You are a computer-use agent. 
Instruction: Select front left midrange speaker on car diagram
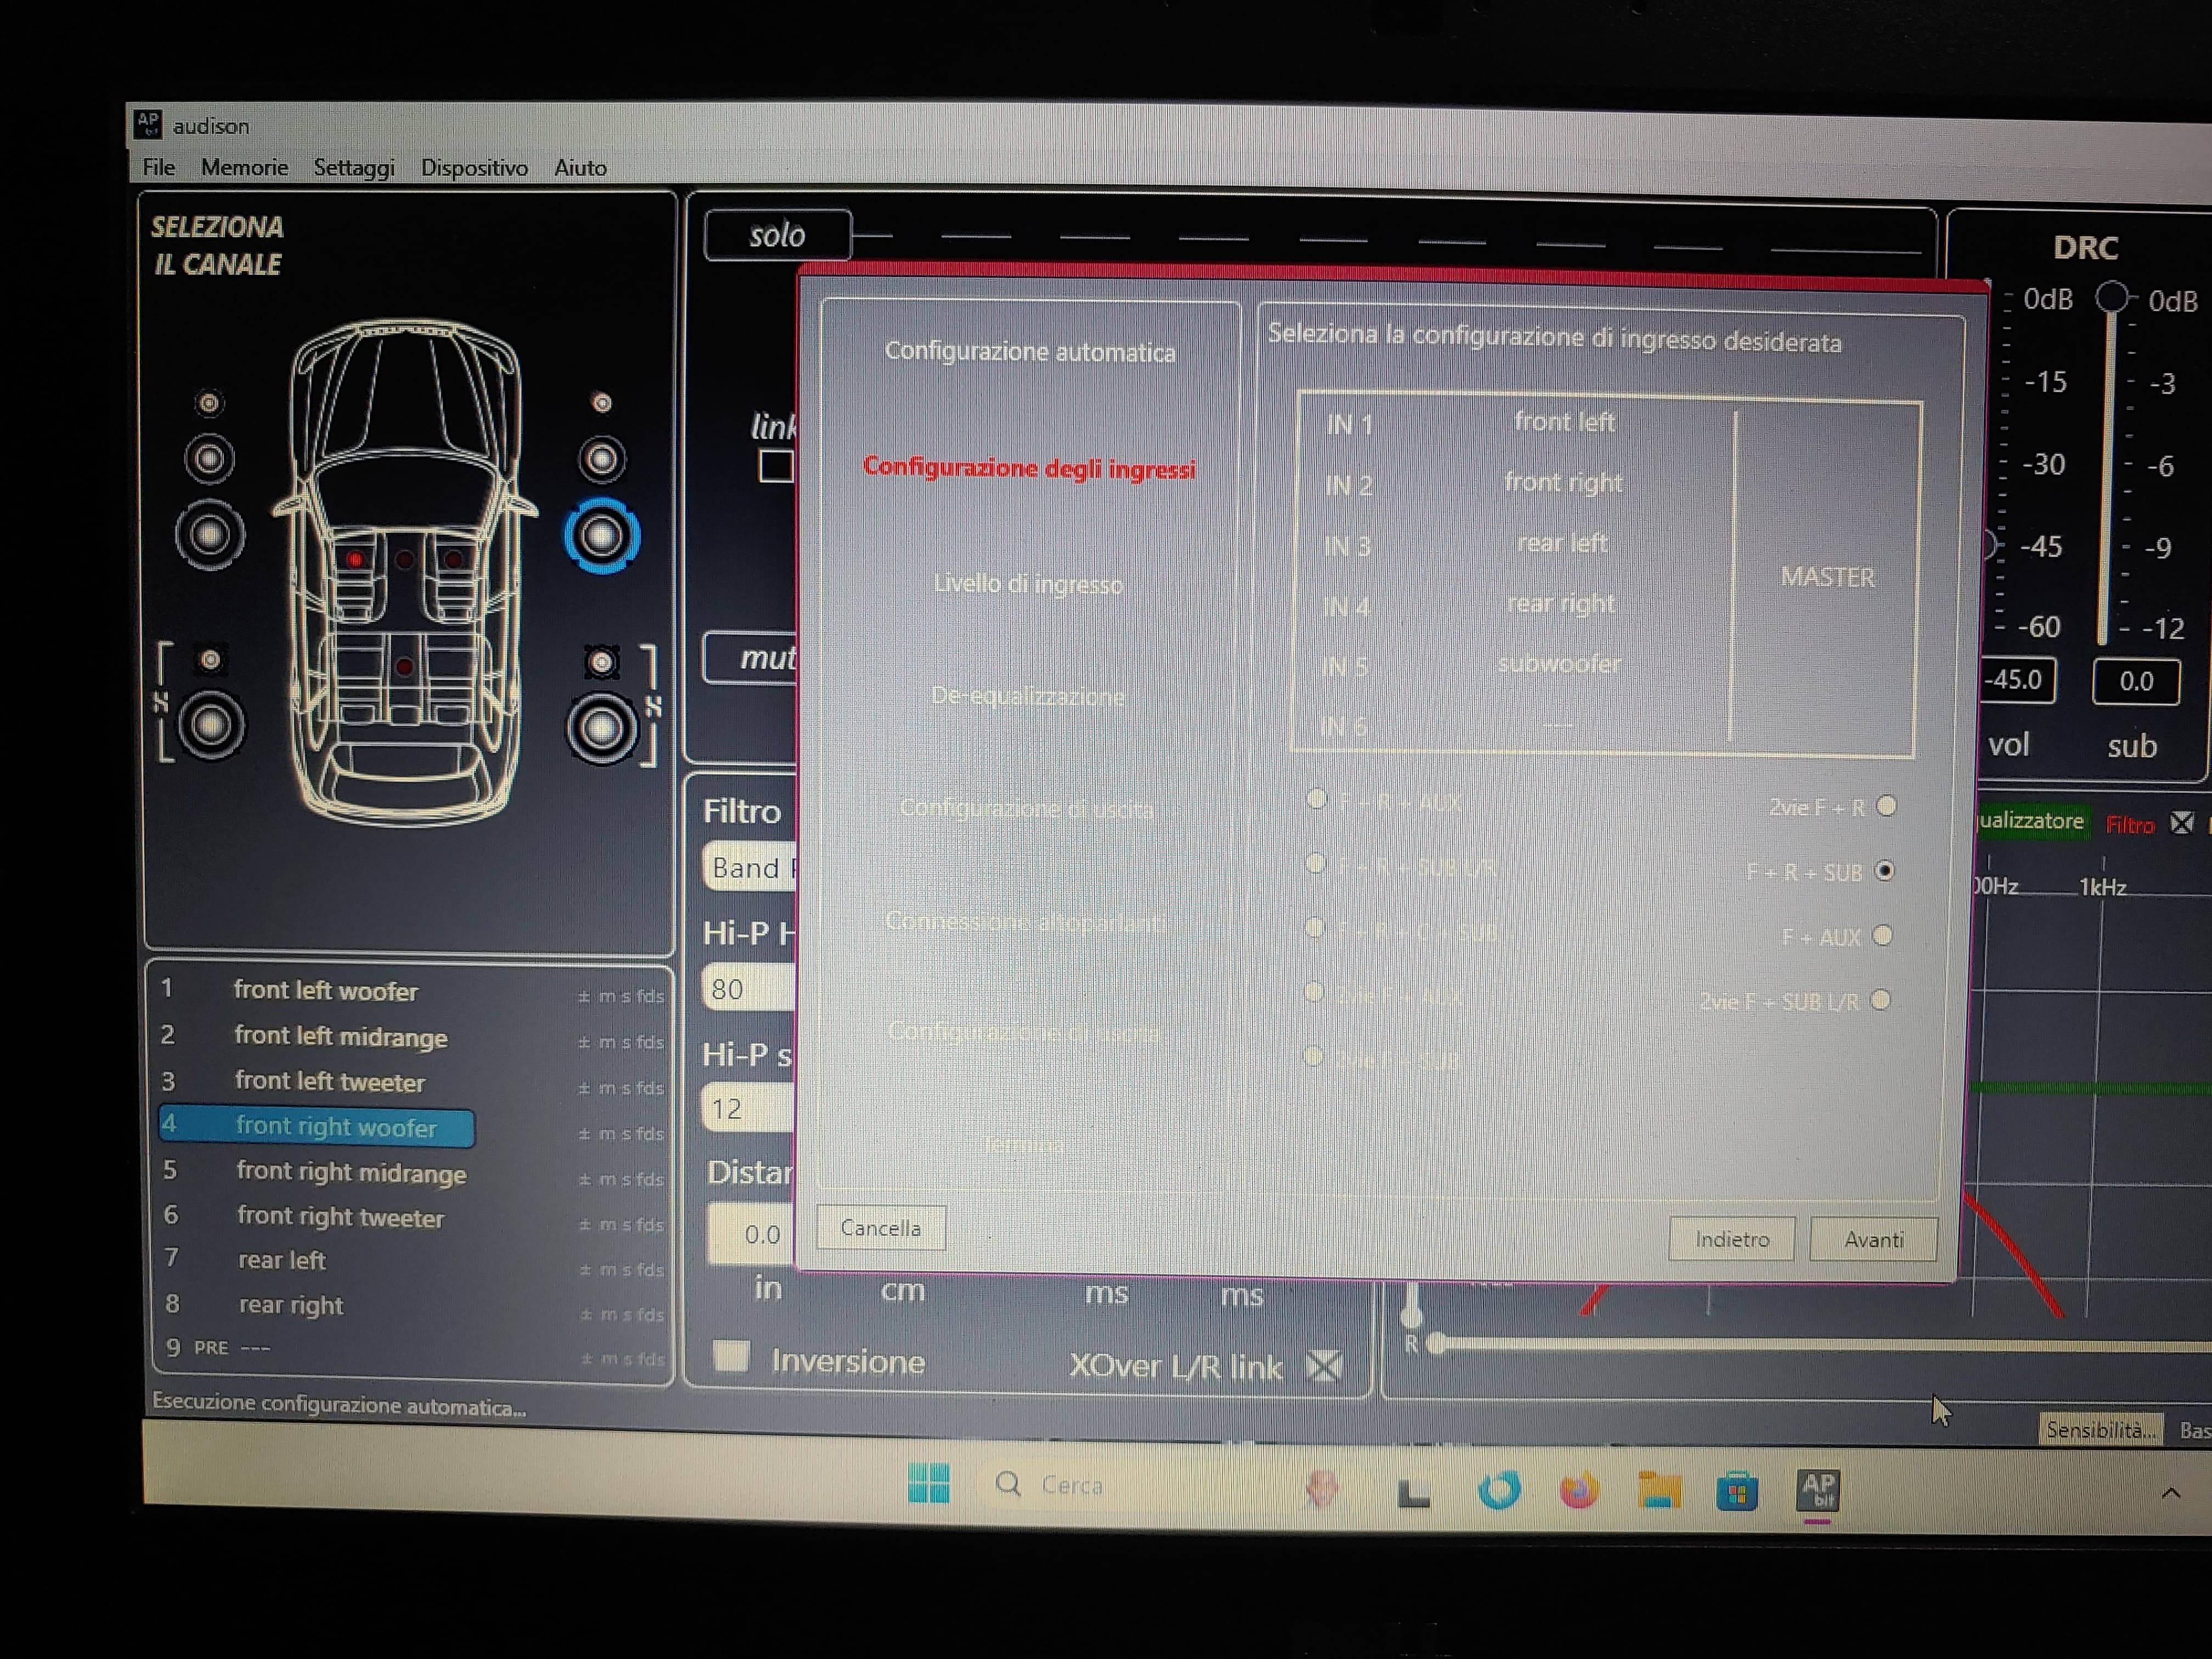coord(209,459)
